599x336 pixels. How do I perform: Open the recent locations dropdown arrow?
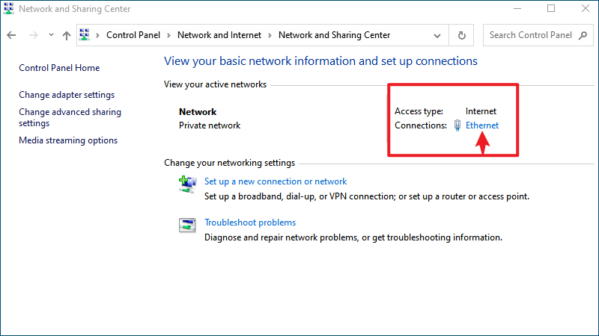51,35
